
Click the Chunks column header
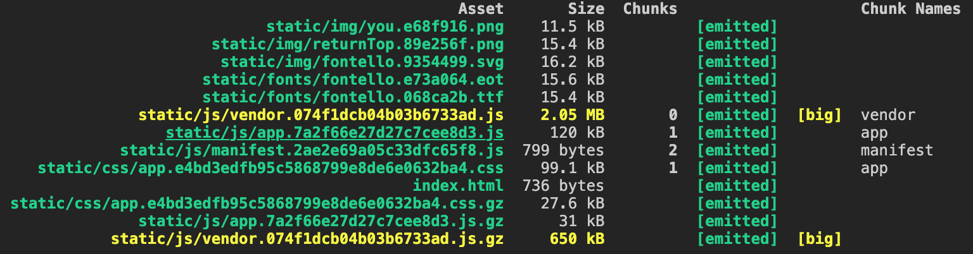[650, 9]
